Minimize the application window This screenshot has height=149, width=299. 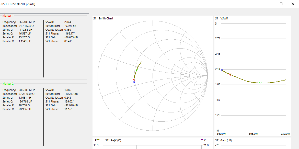pyautogui.click(x=270, y=4)
